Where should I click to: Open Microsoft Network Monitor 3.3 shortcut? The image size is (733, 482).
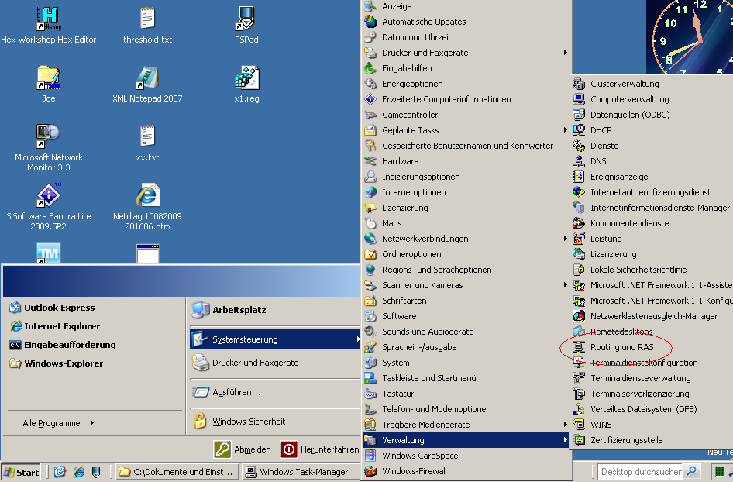49,148
